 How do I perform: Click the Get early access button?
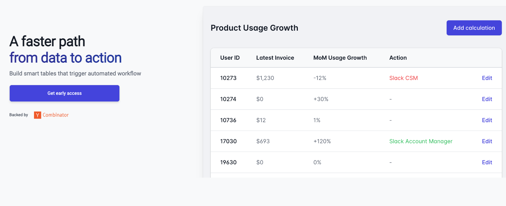[x=64, y=93]
